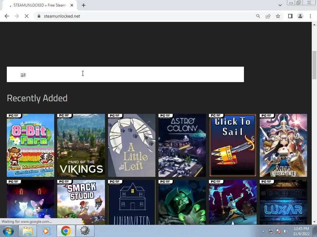The image size is (317, 237).
Task: Open the blue wizard staff game cover
Action: pyautogui.click(x=233, y=202)
